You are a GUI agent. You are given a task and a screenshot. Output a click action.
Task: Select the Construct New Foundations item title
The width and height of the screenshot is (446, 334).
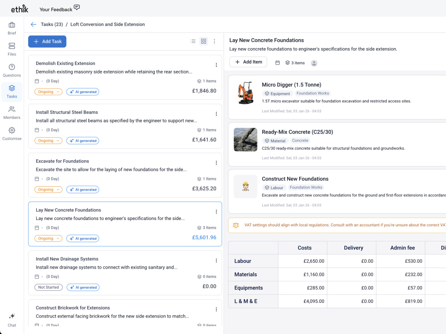coord(295,179)
